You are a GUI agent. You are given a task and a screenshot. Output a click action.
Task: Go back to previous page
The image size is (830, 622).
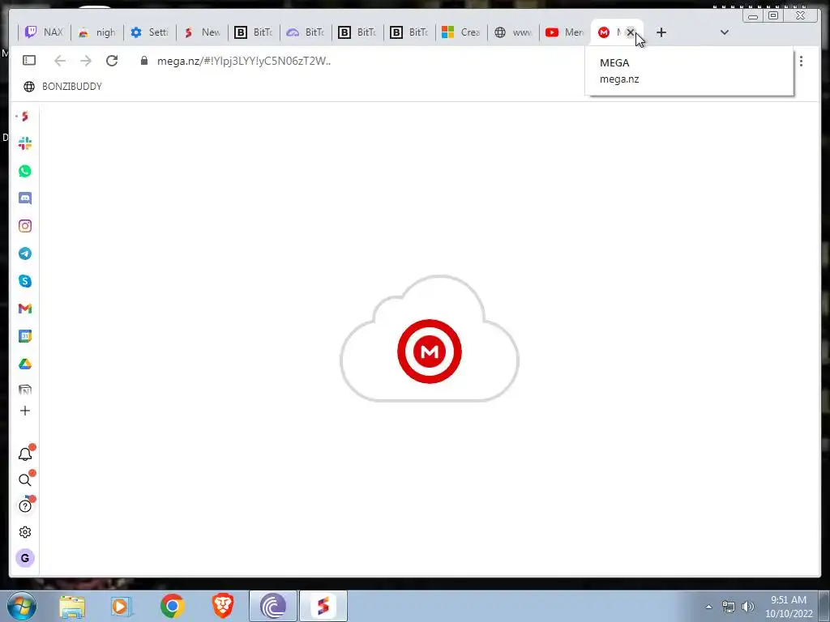[60, 61]
